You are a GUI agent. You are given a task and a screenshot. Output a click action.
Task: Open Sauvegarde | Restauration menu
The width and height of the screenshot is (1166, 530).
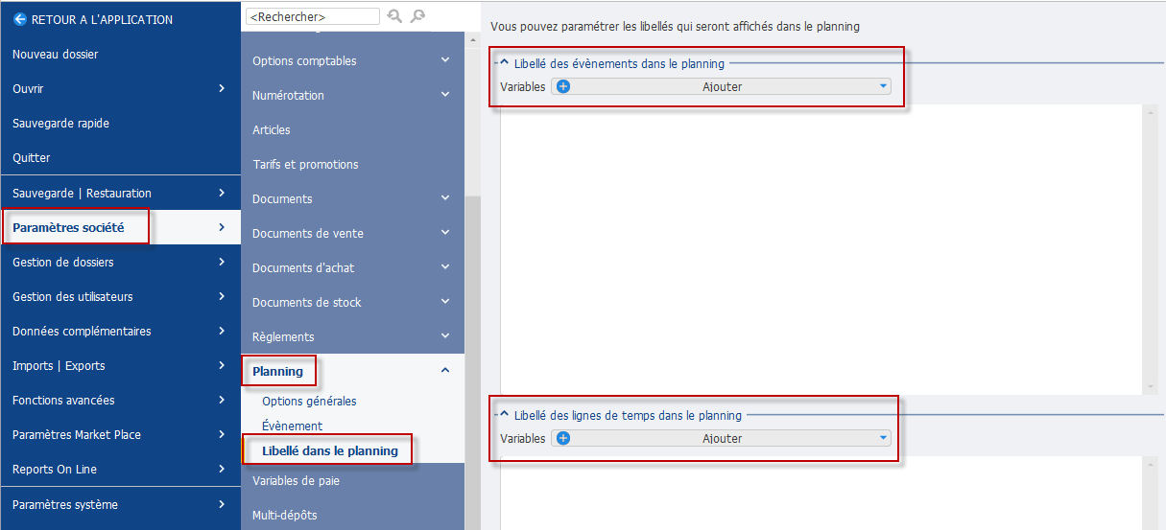click(x=120, y=193)
